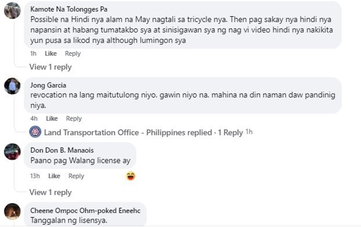
Task: Show the reply under Don Don's comment
Action: (x=51, y=192)
